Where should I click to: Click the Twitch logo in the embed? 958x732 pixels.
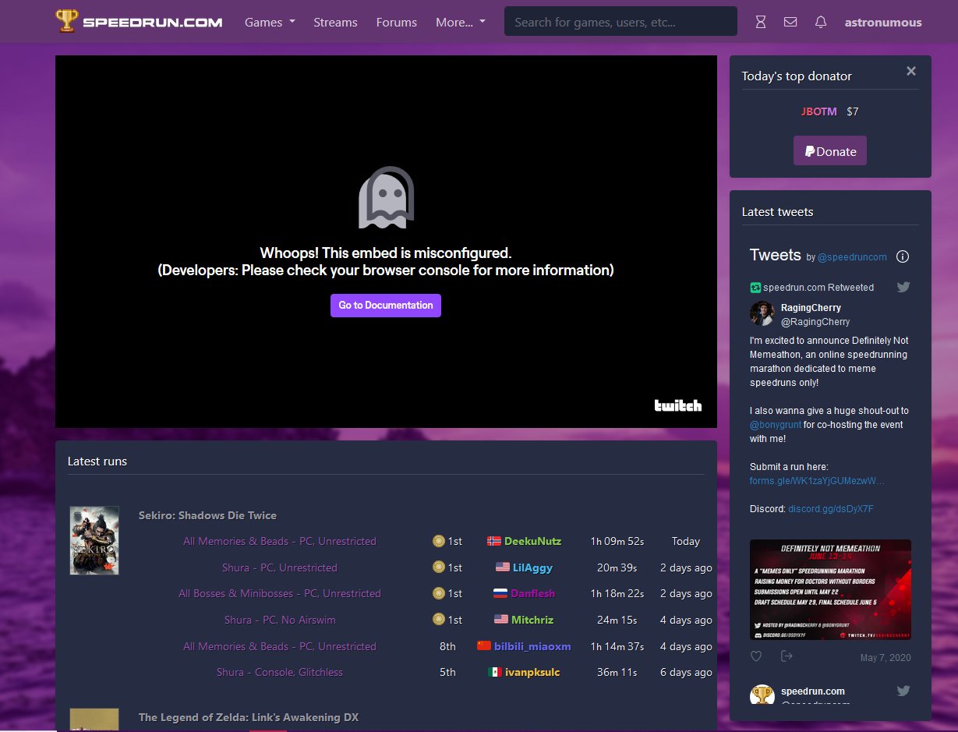pyautogui.click(x=678, y=405)
